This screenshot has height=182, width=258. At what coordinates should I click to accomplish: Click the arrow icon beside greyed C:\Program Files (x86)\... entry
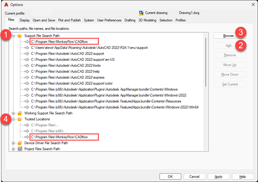(x=27, y=131)
